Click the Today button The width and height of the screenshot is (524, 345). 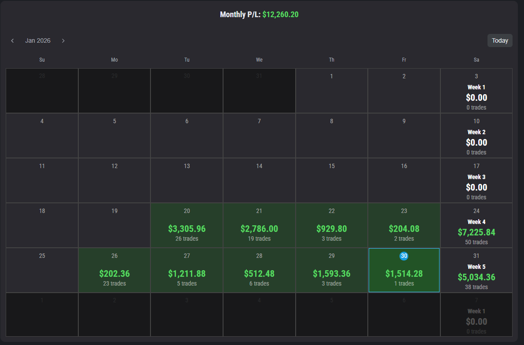point(500,40)
